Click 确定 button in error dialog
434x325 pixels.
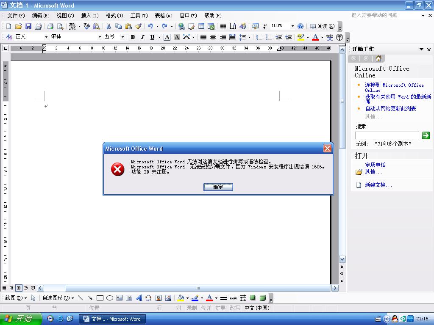click(218, 187)
